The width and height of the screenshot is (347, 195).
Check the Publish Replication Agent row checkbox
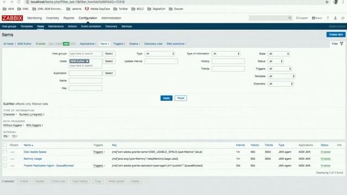pos(5,166)
